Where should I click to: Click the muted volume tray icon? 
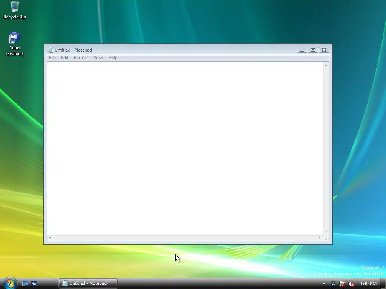[351, 284]
